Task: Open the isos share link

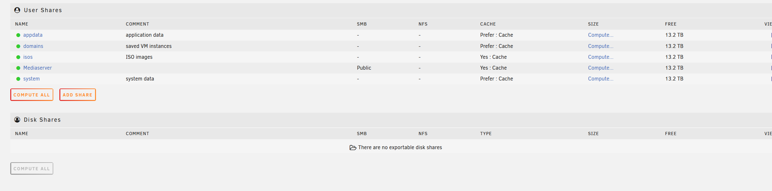Action: (x=28, y=57)
